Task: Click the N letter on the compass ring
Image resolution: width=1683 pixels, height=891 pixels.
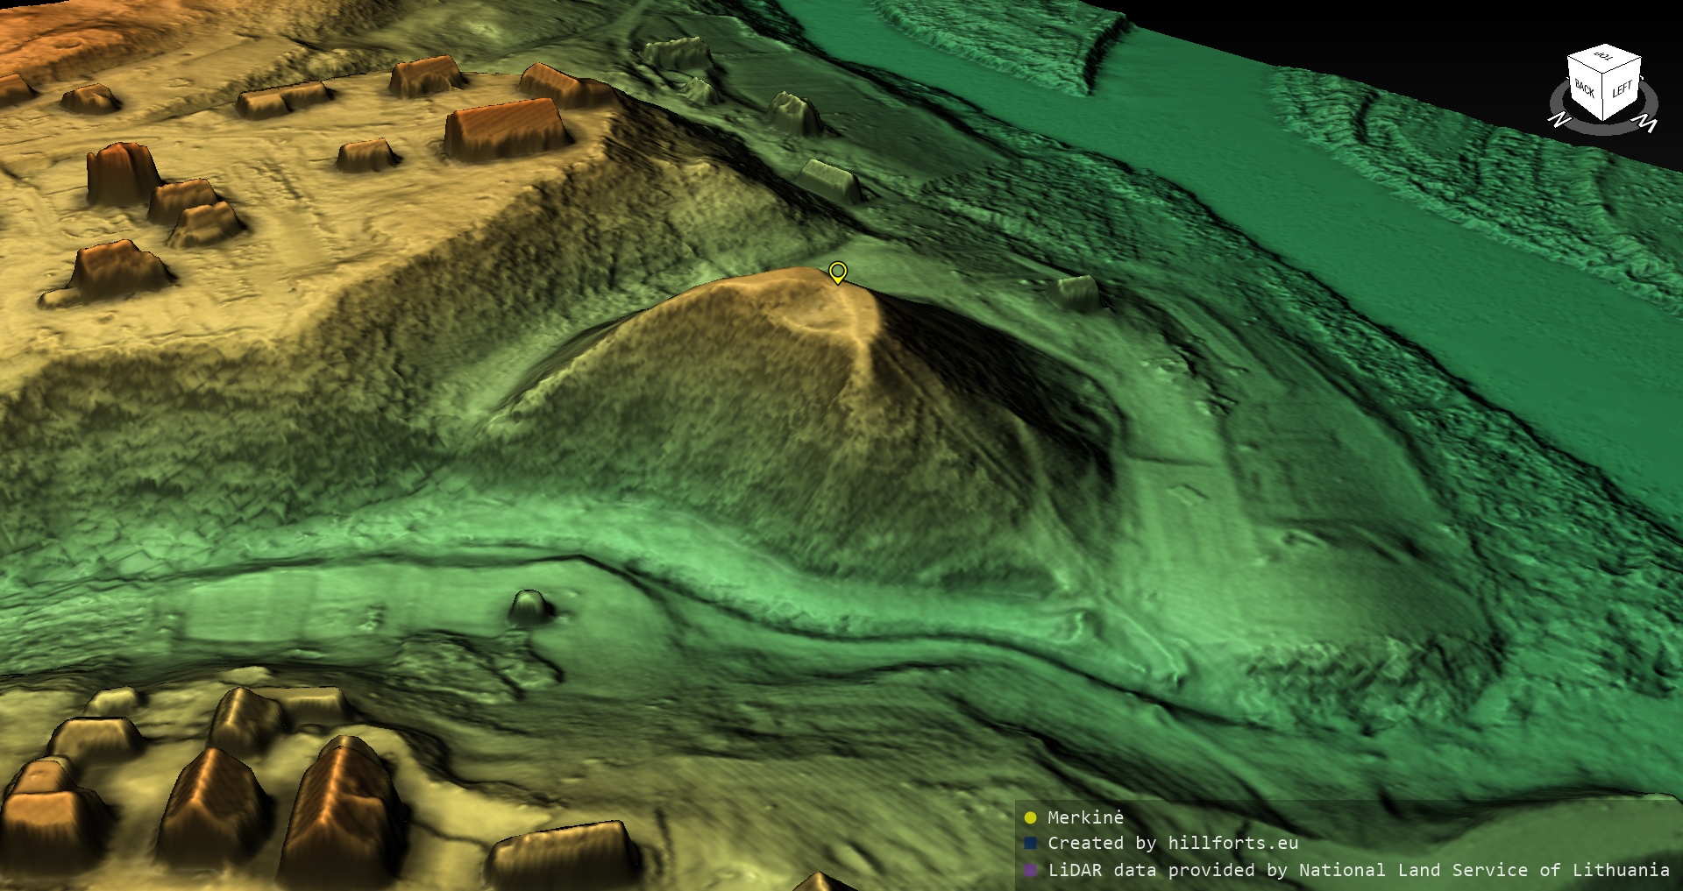Action: point(1559,120)
